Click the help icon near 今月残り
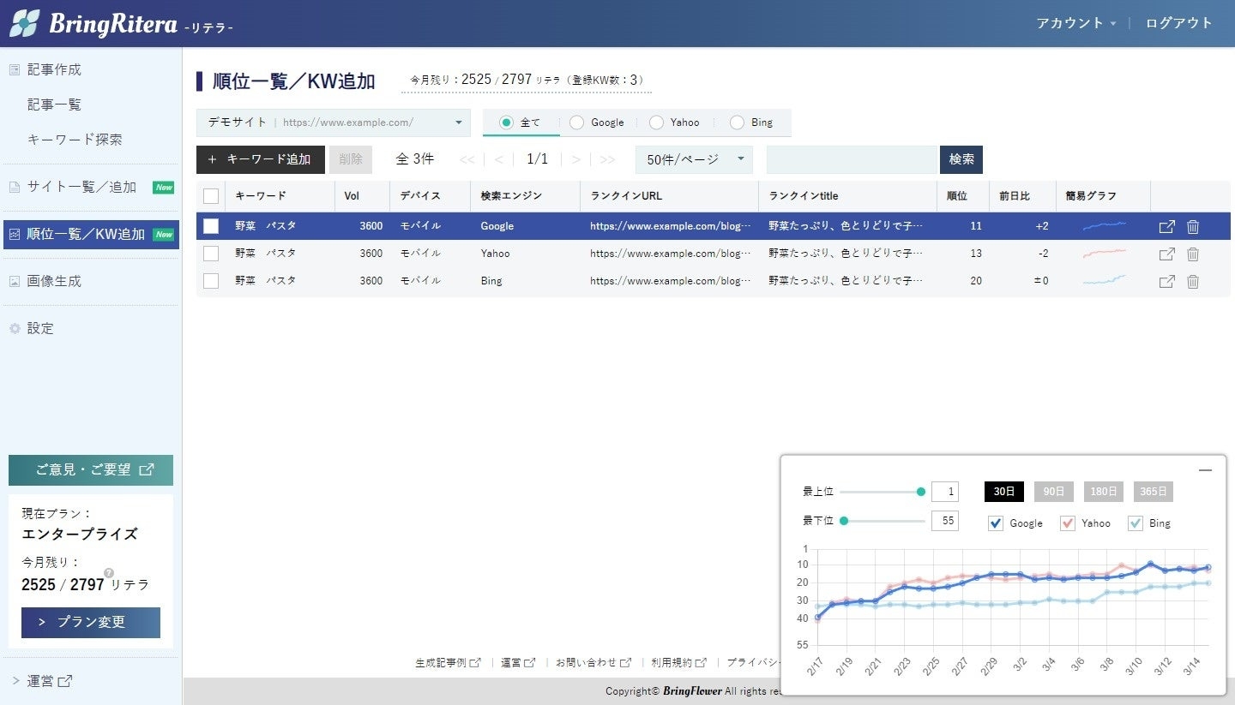This screenshot has width=1235, height=705. (109, 573)
